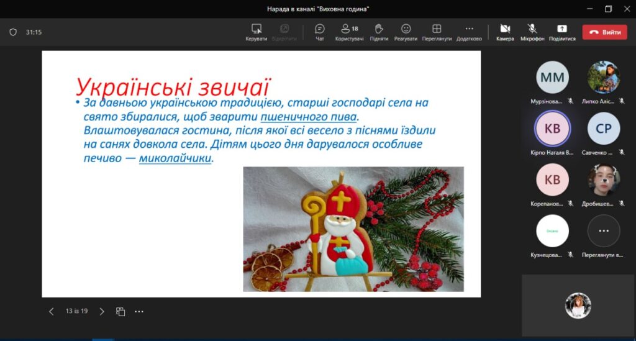Leave the meeting with the Вийти button

click(604, 32)
